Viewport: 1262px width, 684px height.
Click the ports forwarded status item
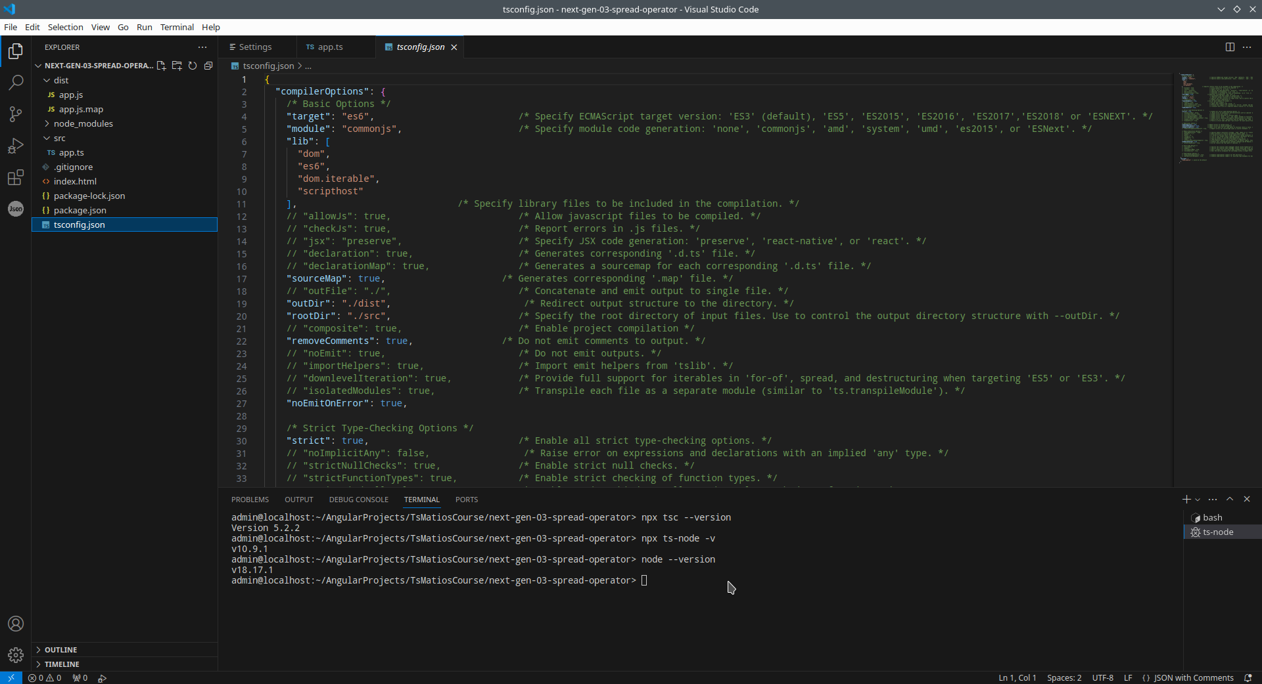coord(80,678)
